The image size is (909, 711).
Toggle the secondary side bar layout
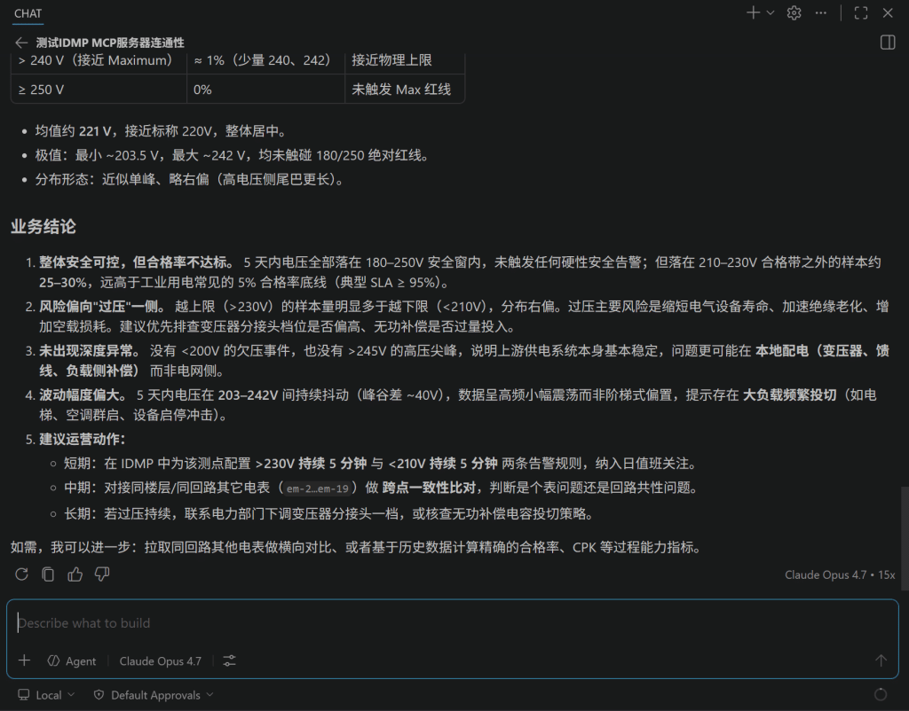[888, 43]
